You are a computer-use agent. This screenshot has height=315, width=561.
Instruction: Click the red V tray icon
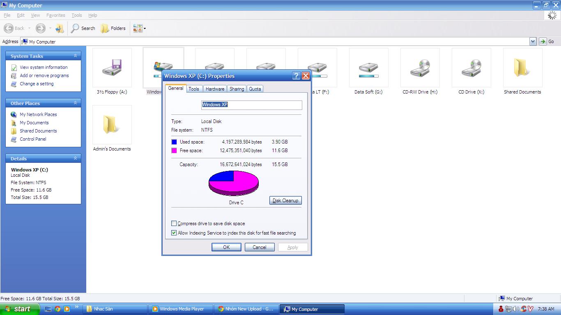pos(530,309)
